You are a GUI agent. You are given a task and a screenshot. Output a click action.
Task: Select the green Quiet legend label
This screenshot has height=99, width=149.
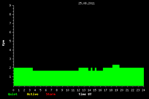click(x=13, y=94)
